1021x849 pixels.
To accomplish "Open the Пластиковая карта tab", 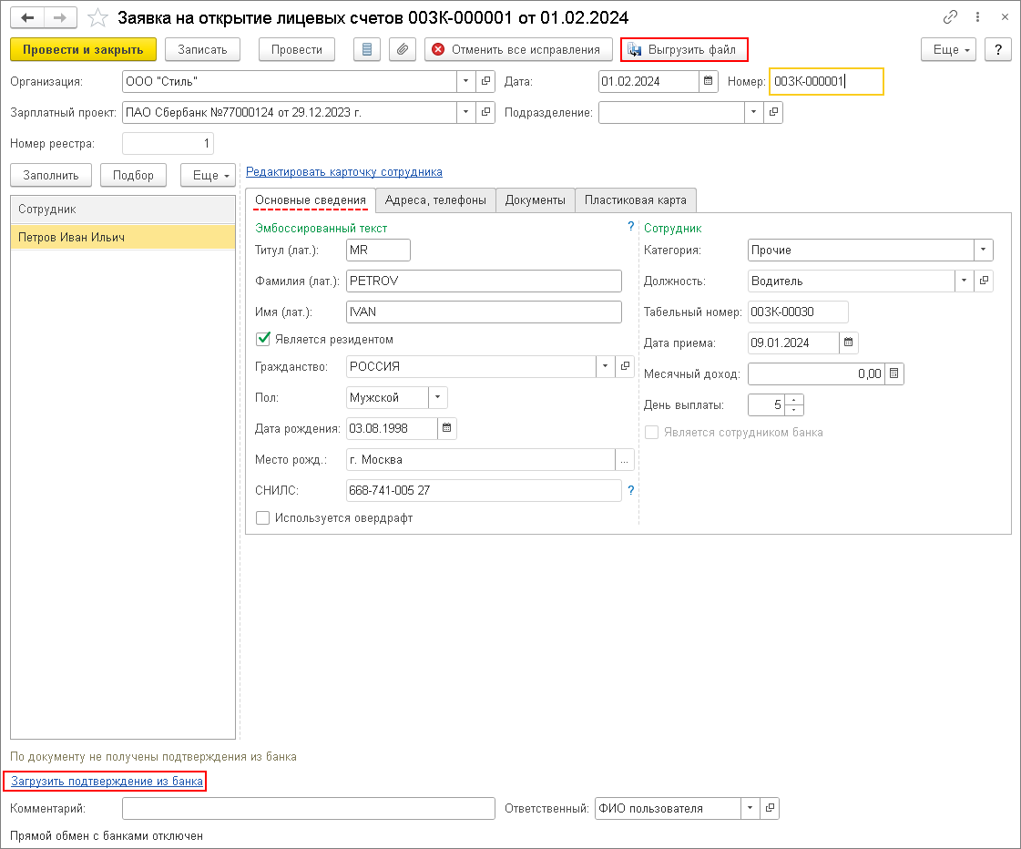I will point(636,200).
